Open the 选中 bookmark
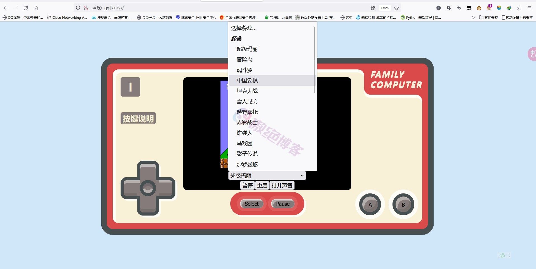Image resolution: width=536 pixels, height=269 pixels. (x=346, y=17)
